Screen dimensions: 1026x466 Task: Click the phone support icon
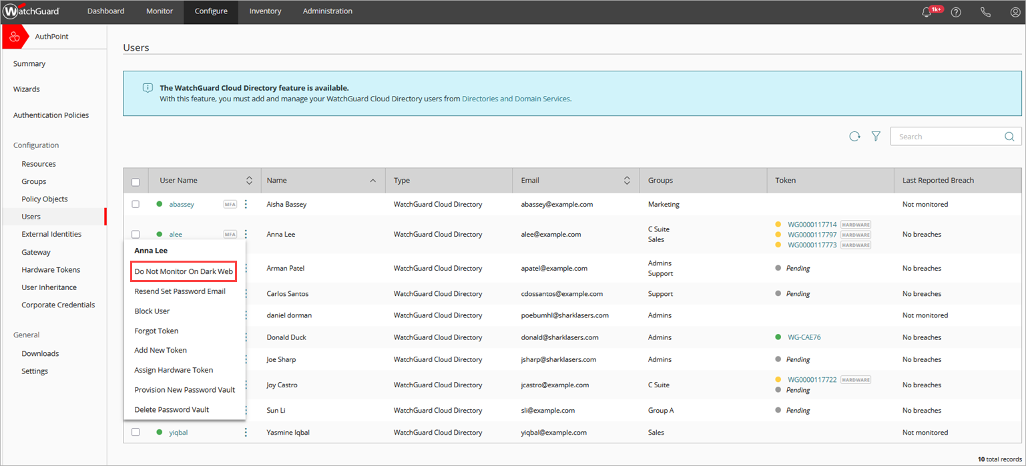click(x=986, y=11)
